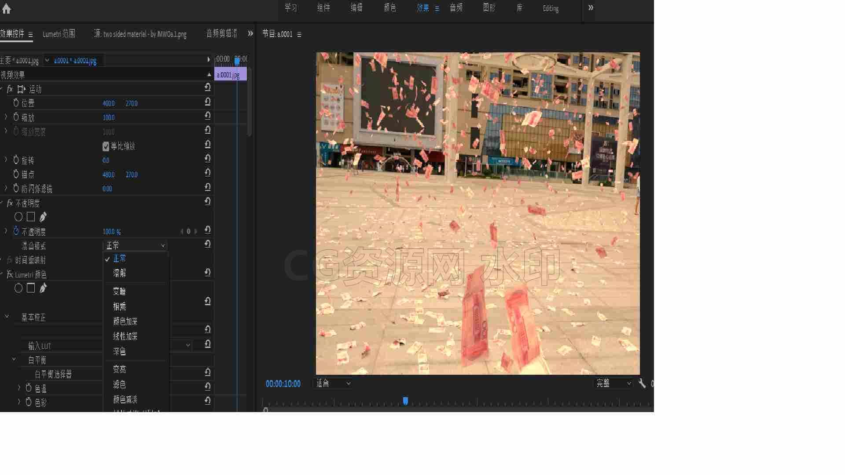The image size is (845, 475).
Task: Go to previous opacity keyframe
Action: (182, 231)
